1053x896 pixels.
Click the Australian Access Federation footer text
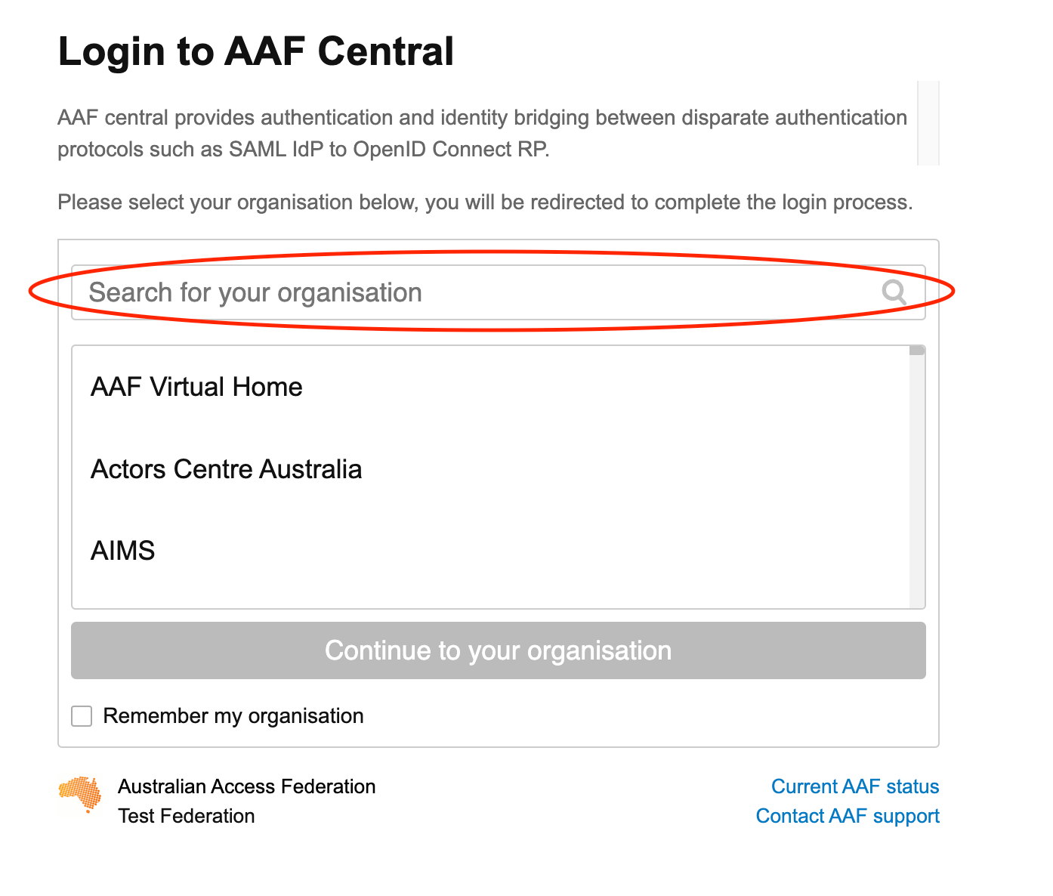tap(247, 786)
